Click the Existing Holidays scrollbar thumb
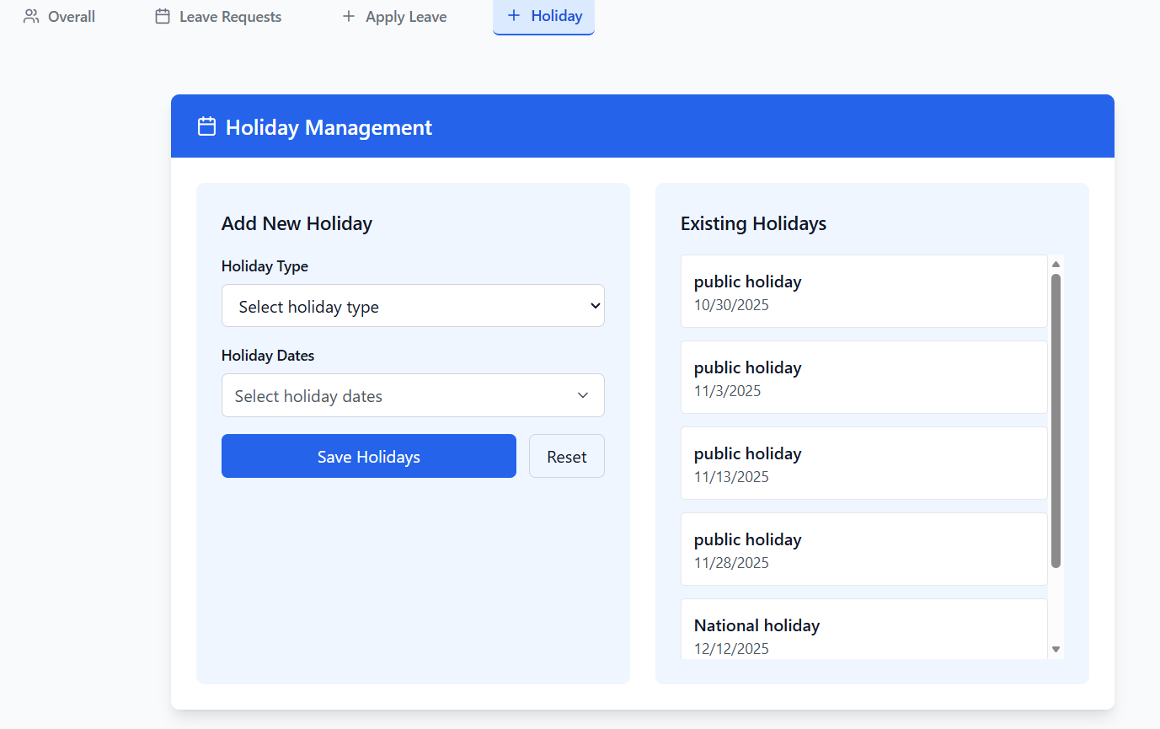The height and width of the screenshot is (729, 1160). tap(1056, 420)
